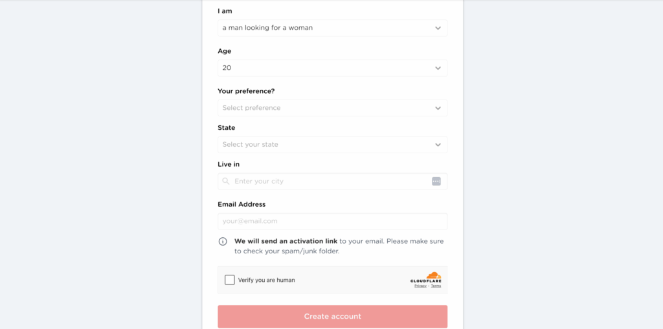Open the Cloudflare Privacy link
The height and width of the screenshot is (329, 663).
click(x=420, y=286)
